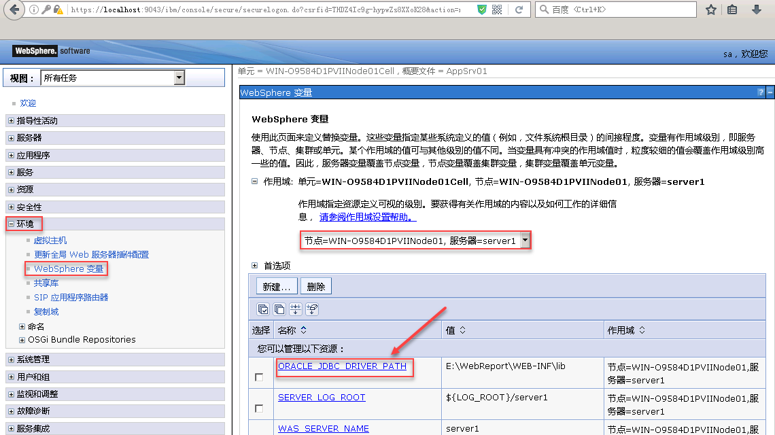
Task: Collapse the 环境 section
Action: [12, 224]
